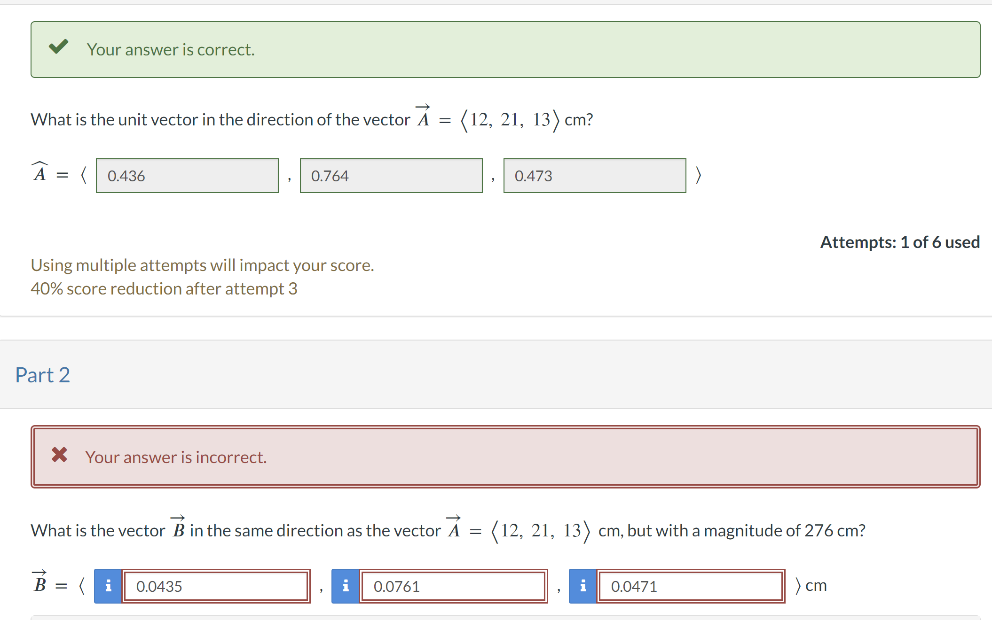
Task: Select the input containing 0.473
Action: click(595, 176)
